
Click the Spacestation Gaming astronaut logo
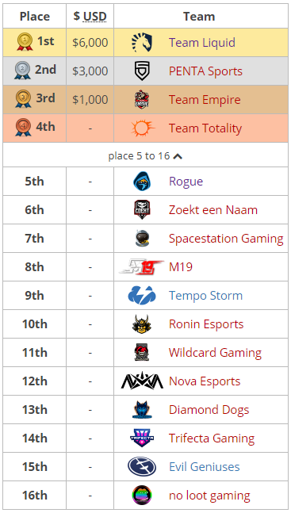(x=142, y=238)
